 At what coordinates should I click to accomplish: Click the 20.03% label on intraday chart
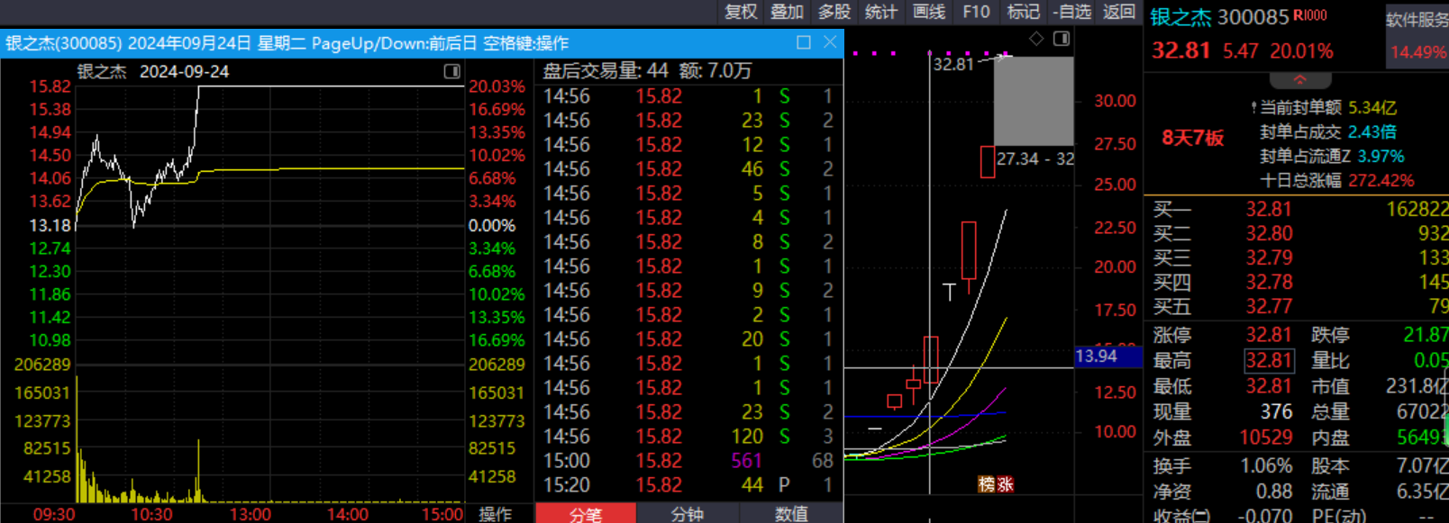497,86
